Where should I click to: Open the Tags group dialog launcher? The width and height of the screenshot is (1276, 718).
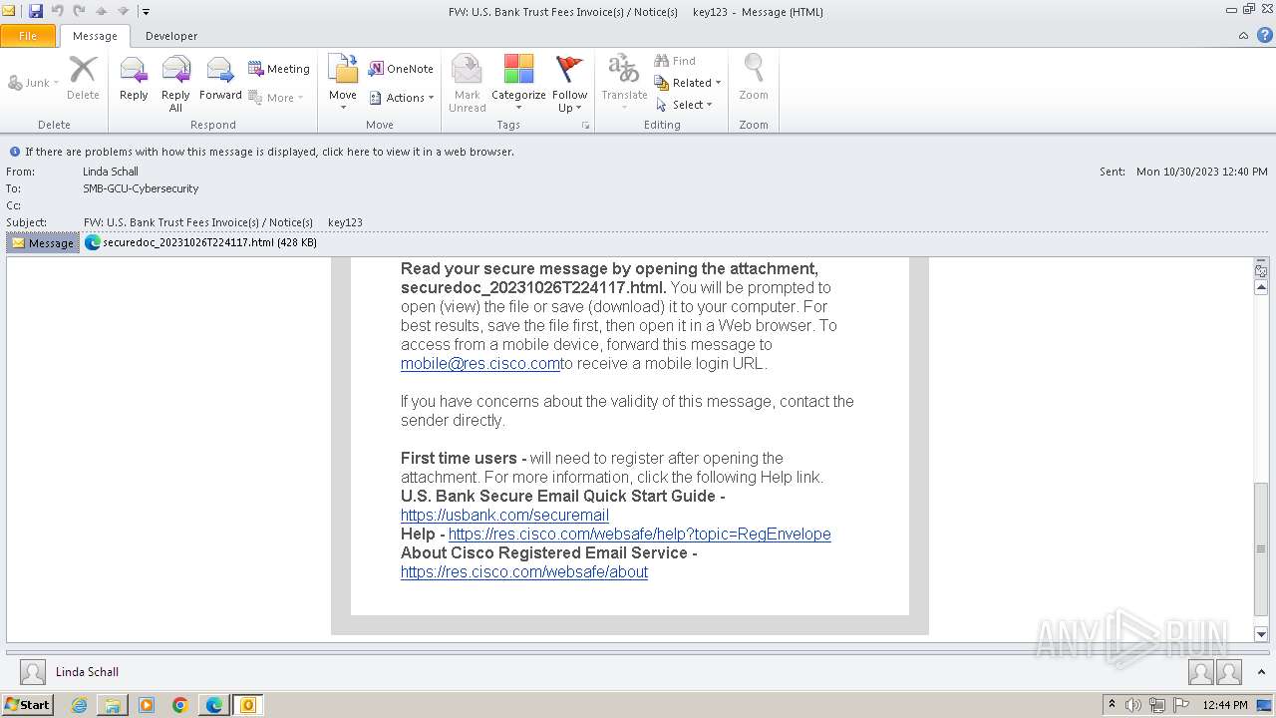click(585, 126)
